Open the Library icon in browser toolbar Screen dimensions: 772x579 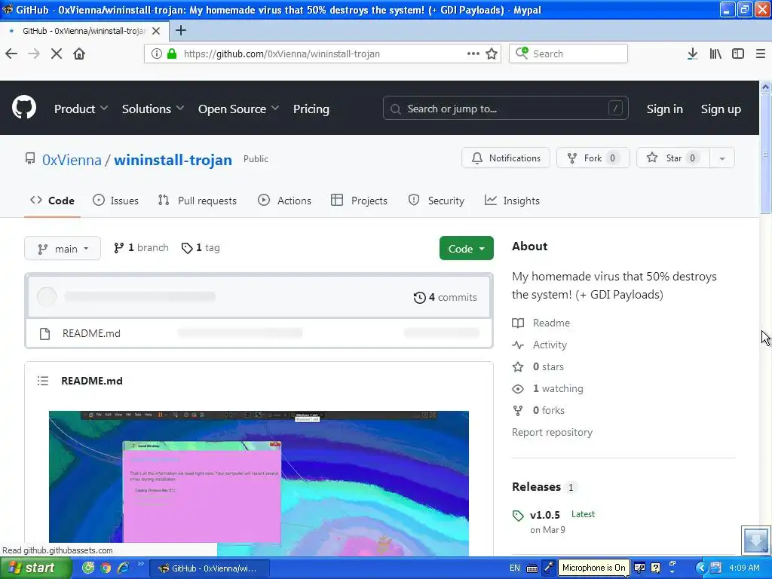click(715, 54)
